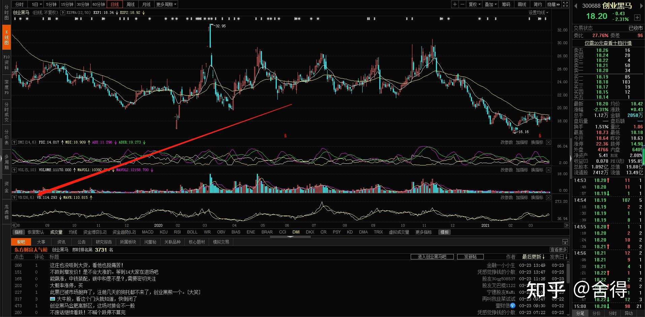645x317 pixels.
Task: Zoom out chart with minus icon
Action: point(462,4)
